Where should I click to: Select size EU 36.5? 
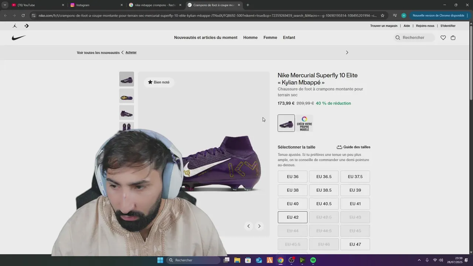[x=324, y=177]
